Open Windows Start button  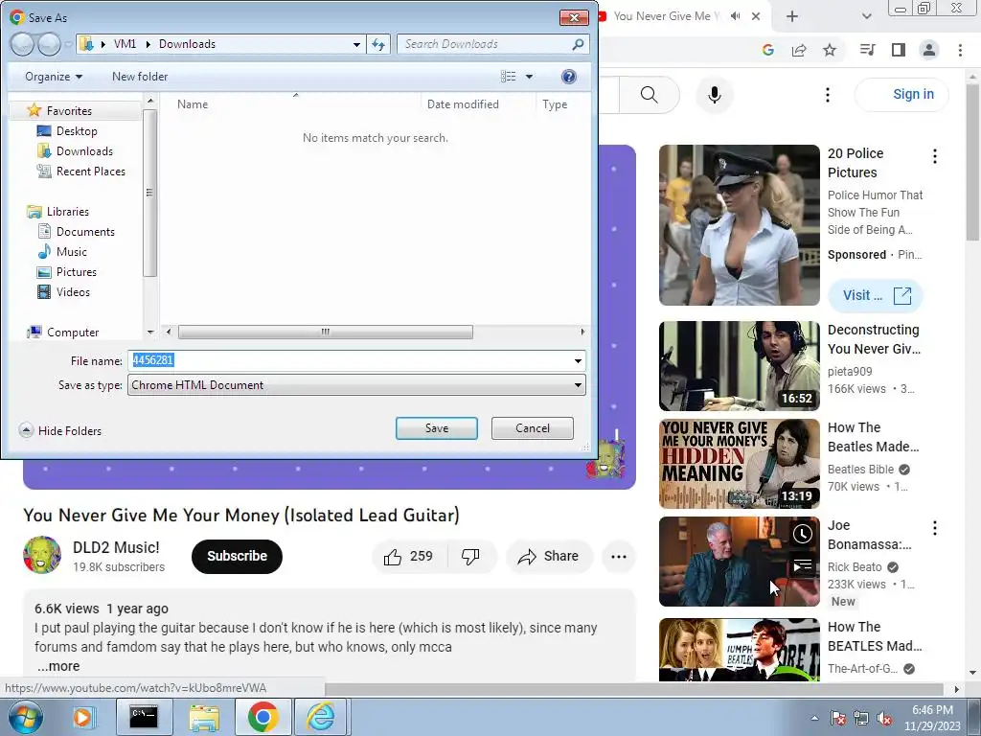click(24, 717)
